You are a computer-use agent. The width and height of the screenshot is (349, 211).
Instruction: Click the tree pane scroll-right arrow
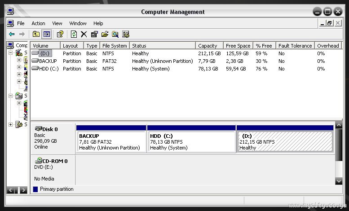pyautogui.click(x=23, y=190)
